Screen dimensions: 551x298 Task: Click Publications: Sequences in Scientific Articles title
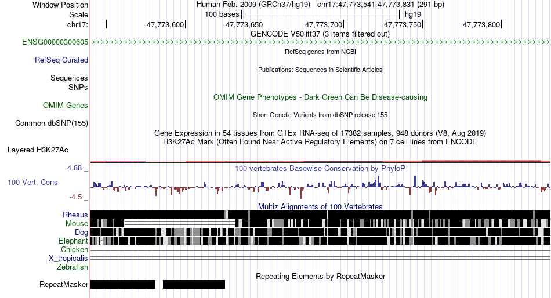pos(320,70)
